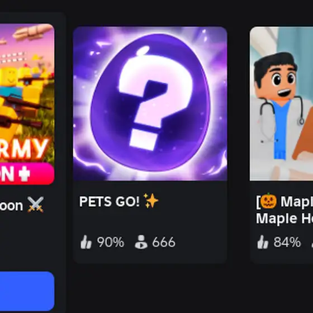
Task: Click the Maple Hospital game title
Action: (284, 210)
